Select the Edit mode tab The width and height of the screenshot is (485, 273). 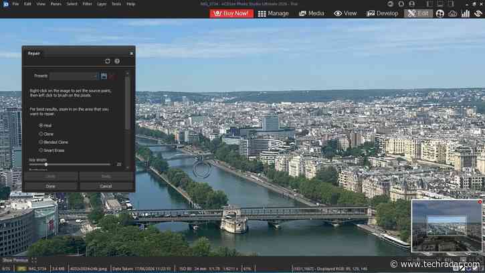pyautogui.click(x=418, y=13)
